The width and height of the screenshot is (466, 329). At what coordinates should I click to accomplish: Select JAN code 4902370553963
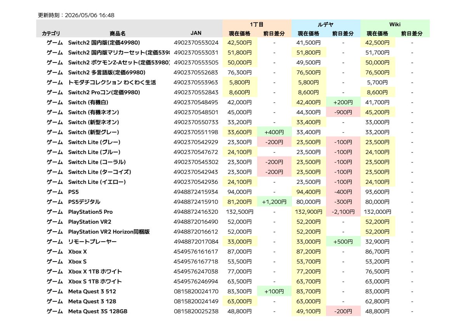(x=196, y=82)
